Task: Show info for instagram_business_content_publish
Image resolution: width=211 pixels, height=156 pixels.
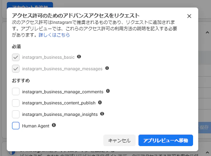Action: [x=100, y=102]
